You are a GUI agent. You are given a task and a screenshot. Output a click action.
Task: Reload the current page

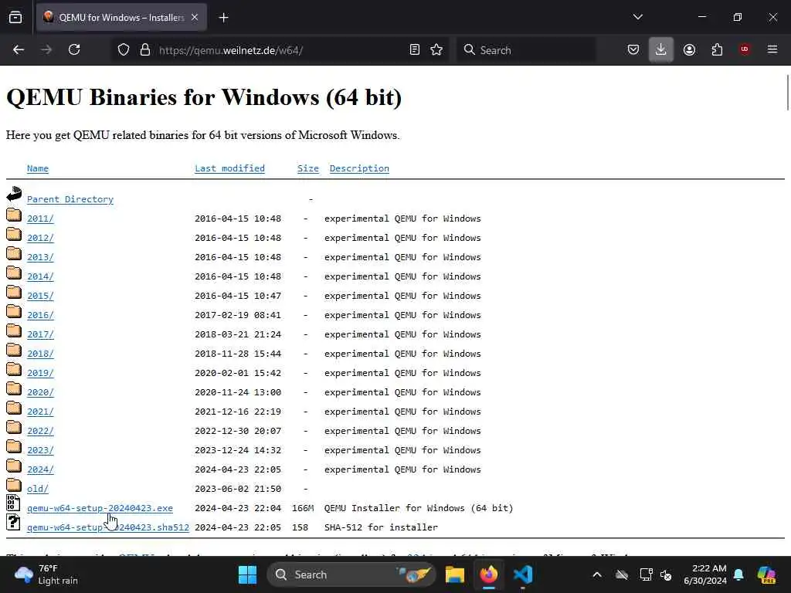(74, 50)
